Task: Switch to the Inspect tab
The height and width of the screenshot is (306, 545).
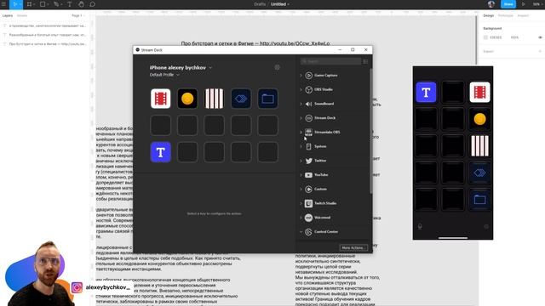Action: coord(523,15)
